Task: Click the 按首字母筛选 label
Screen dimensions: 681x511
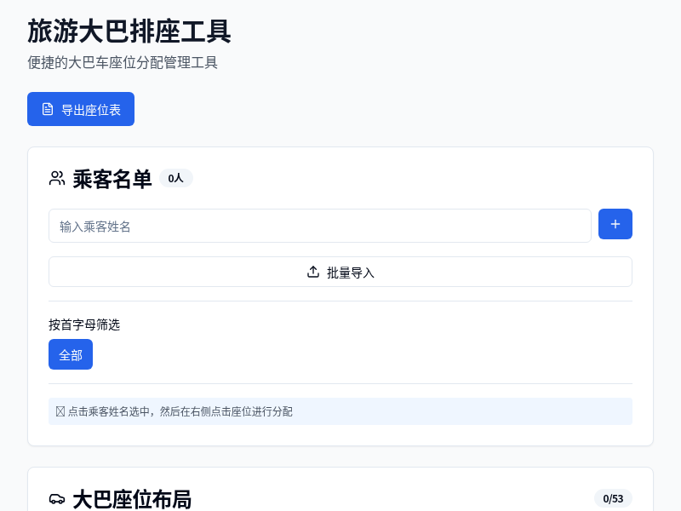Action: point(84,324)
